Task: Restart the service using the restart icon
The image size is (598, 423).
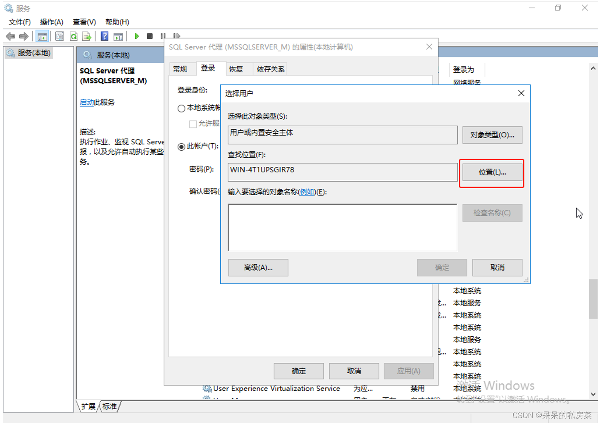Action: (x=176, y=36)
